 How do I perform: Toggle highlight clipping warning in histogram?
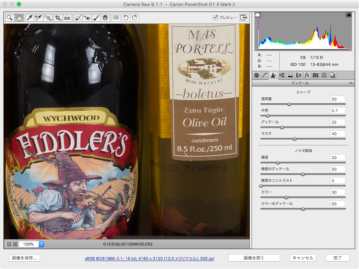coord(348,15)
